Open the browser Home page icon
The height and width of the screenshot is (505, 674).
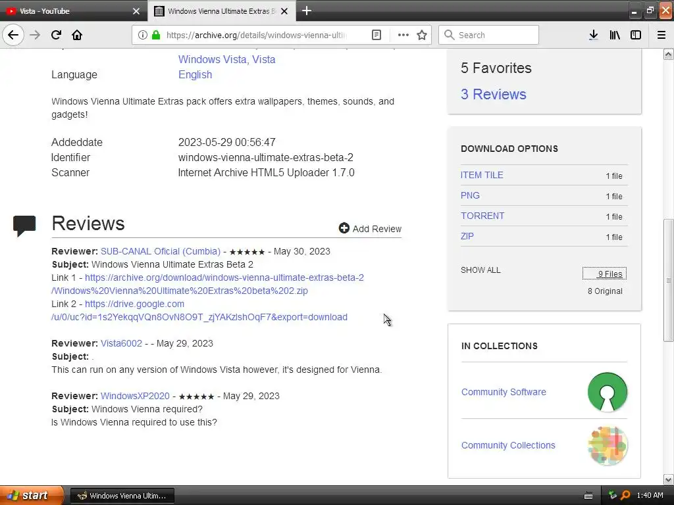point(77,35)
